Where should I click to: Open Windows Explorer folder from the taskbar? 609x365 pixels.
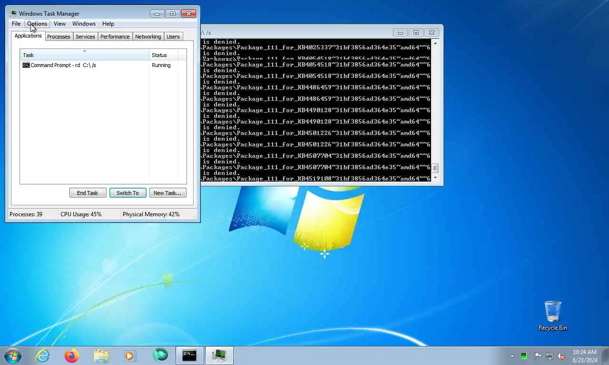101,355
